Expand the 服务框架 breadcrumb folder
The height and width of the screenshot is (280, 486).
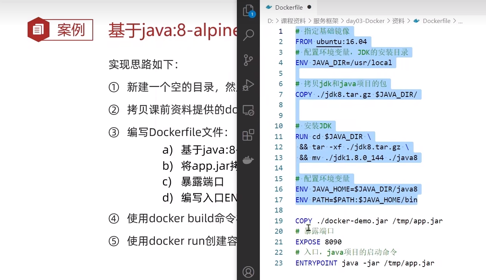click(326, 21)
